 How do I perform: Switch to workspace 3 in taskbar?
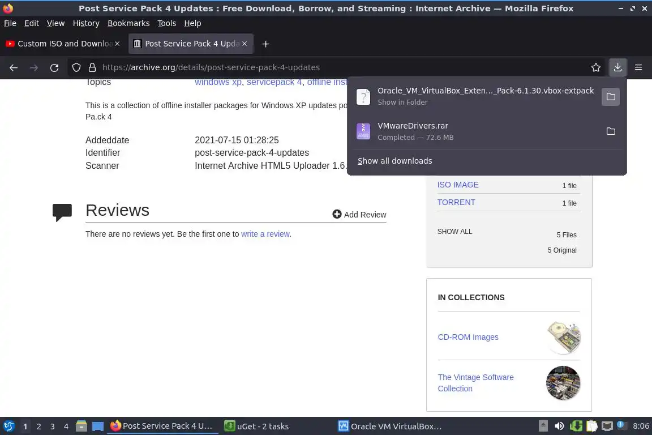coord(53,427)
